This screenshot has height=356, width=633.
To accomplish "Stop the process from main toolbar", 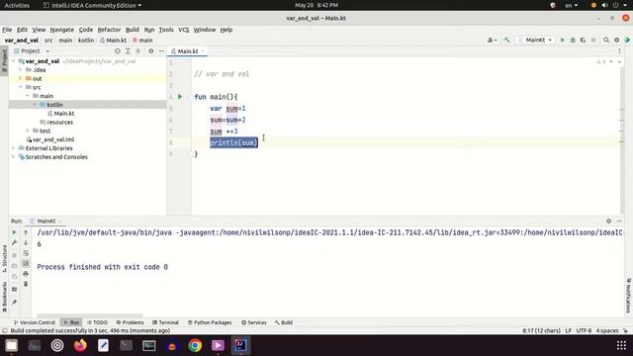I will click(x=593, y=40).
